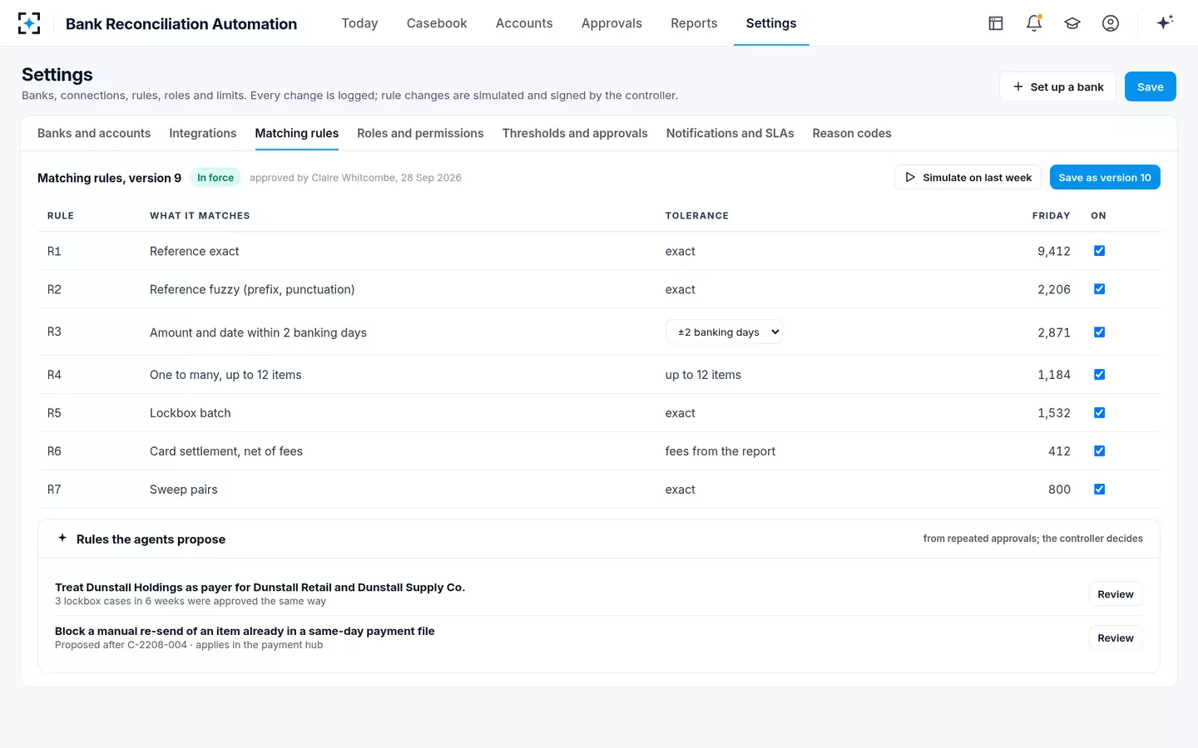Click Set up a bank button
Viewport: 1198px width, 748px height.
1057,86
